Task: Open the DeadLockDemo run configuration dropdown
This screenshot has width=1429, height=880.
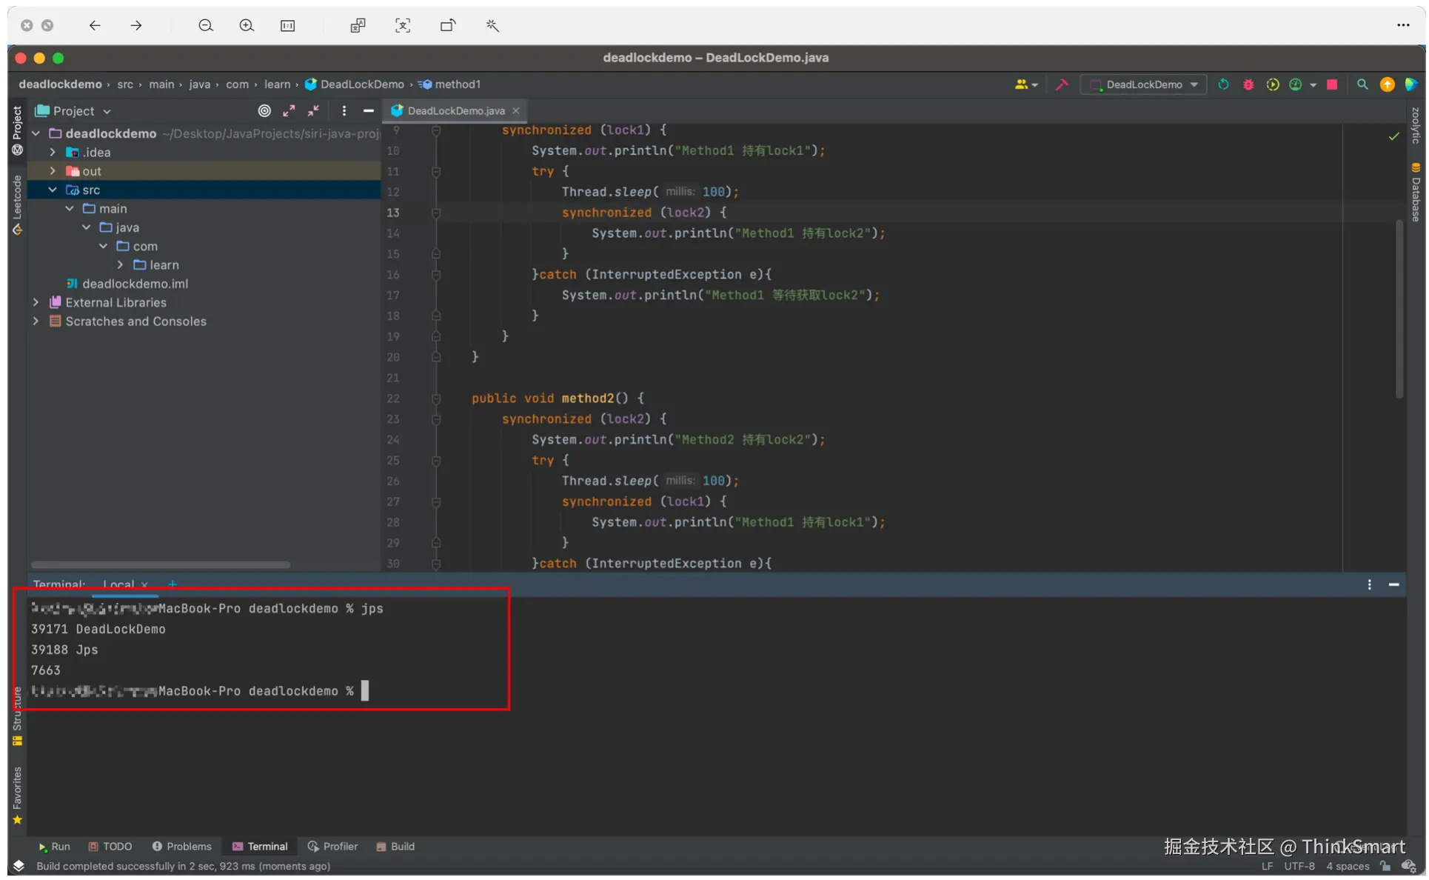Action: (x=1144, y=84)
